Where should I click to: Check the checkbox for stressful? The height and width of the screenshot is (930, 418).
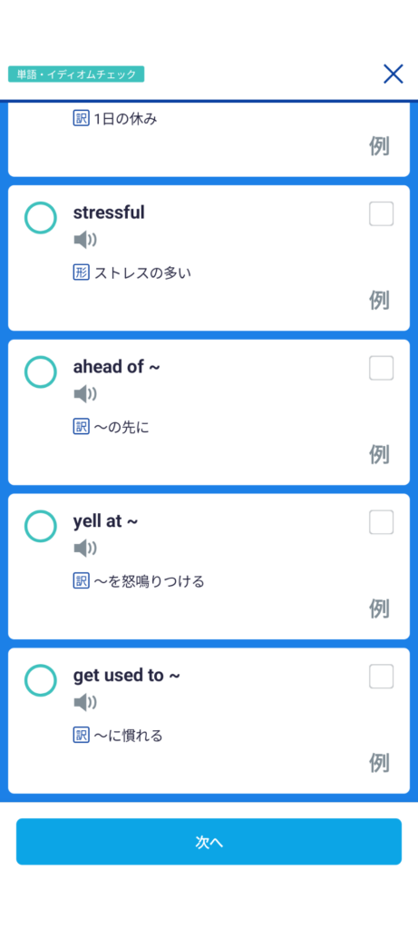(x=382, y=213)
